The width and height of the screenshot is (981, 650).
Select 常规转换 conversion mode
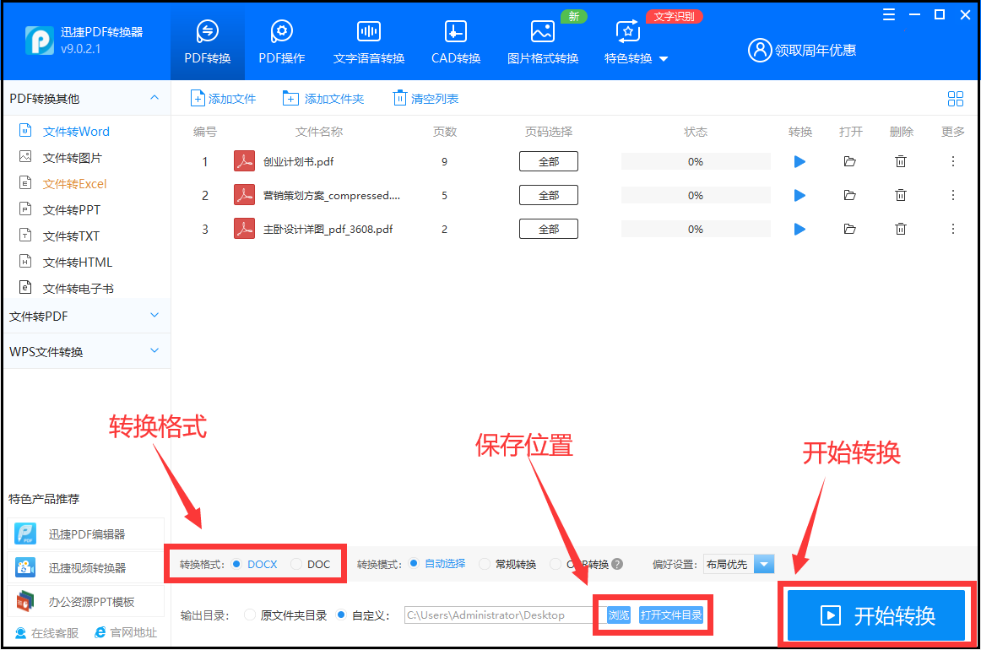[485, 564]
